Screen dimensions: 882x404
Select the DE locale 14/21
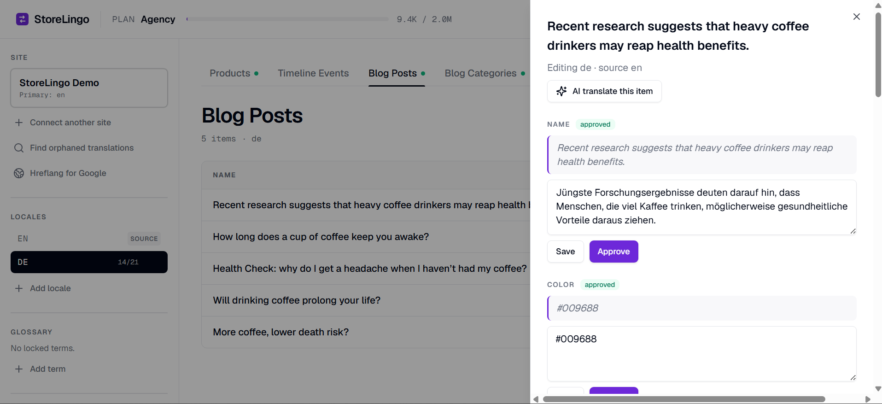coord(89,262)
